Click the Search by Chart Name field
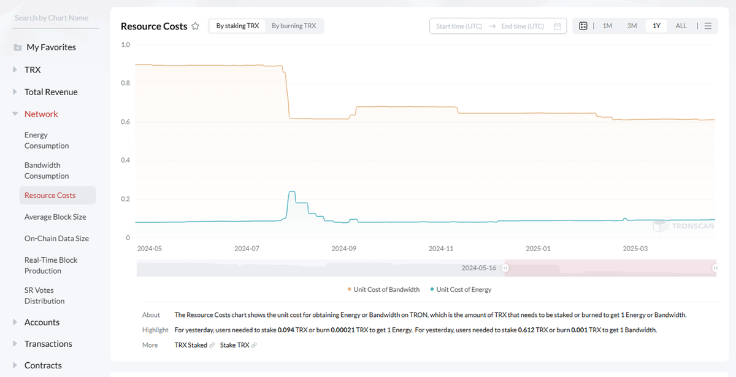 tap(55, 18)
